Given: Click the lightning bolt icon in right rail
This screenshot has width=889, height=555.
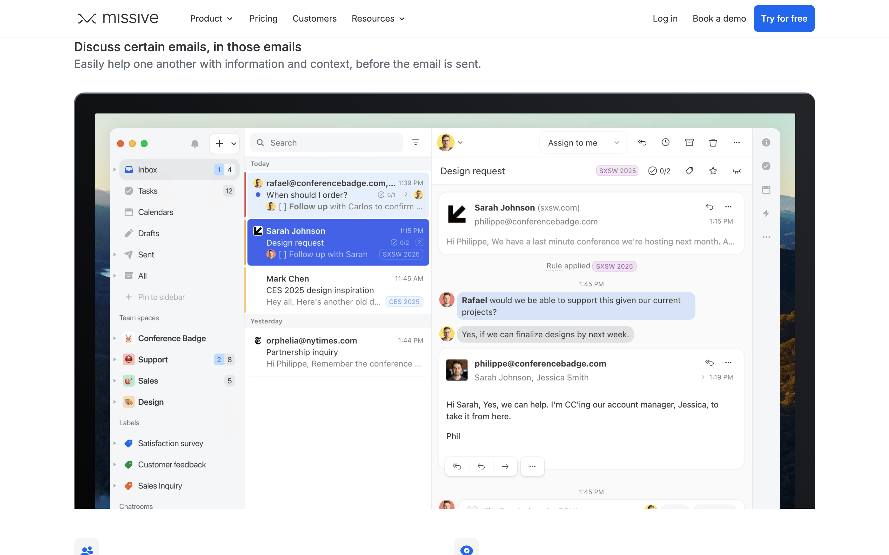Looking at the screenshot, I should [x=766, y=213].
